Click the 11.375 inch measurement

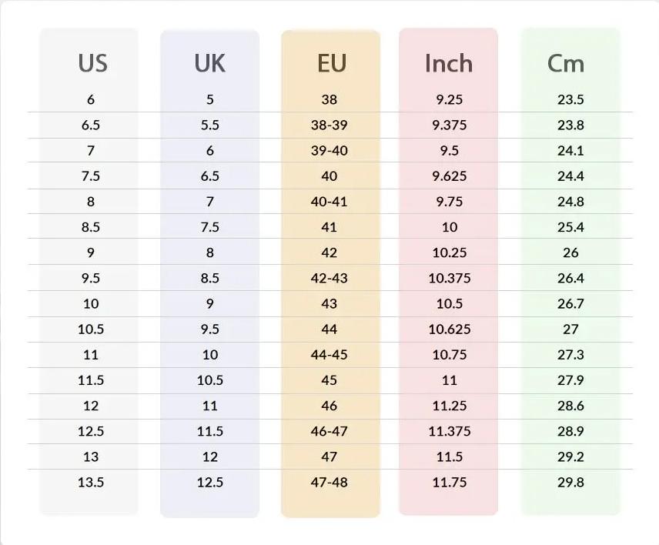tap(450, 431)
